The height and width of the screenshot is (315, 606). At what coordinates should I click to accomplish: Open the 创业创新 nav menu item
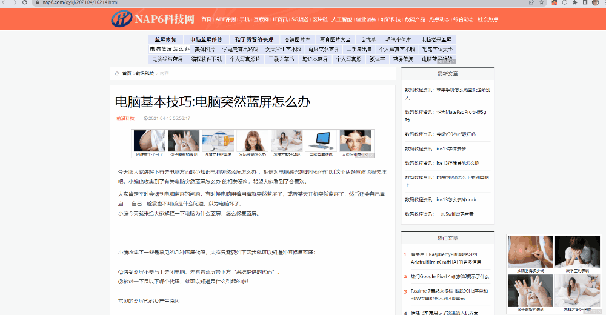[366, 19]
